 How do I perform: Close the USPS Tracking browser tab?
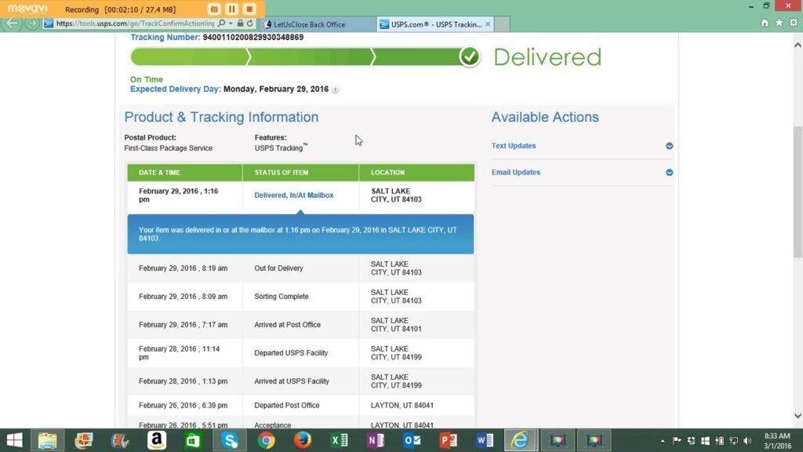tap(488, 24)
